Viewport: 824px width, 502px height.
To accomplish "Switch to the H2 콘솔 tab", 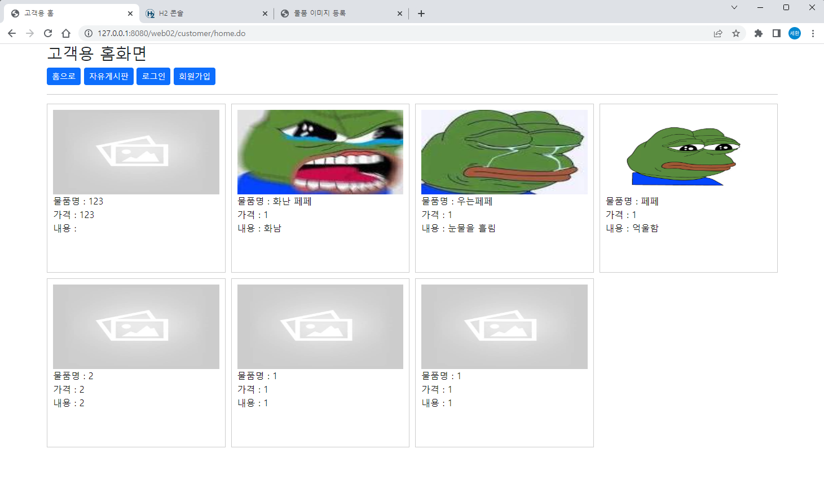I will click(206, 14).
